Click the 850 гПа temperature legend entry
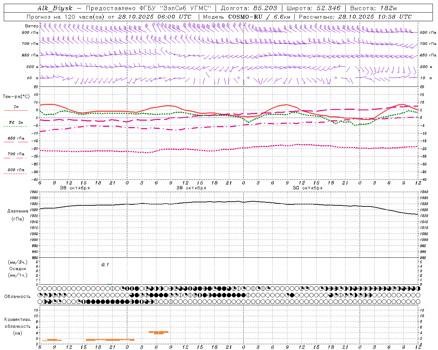Viewport: 438px width, 350px height. coord(16,138)
